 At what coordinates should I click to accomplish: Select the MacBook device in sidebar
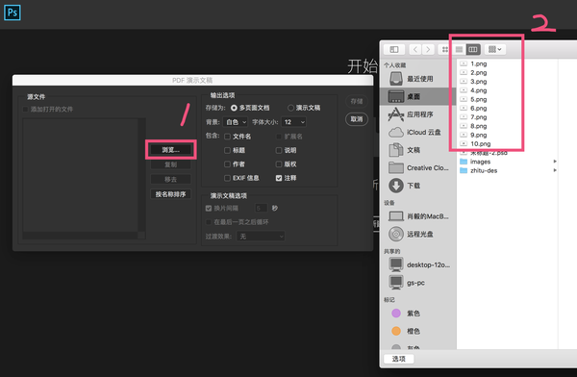(417, 216)
